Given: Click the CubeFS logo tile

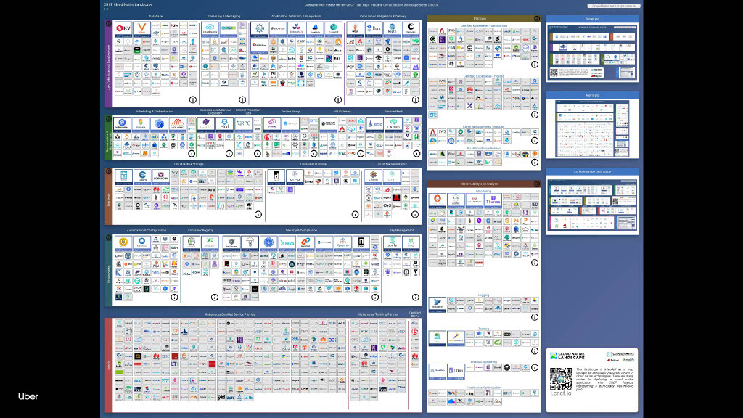Looking at the screenshot, I should point(142,177).
